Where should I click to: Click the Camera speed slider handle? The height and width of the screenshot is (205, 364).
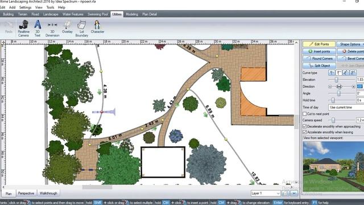click(x=333, y=120)
